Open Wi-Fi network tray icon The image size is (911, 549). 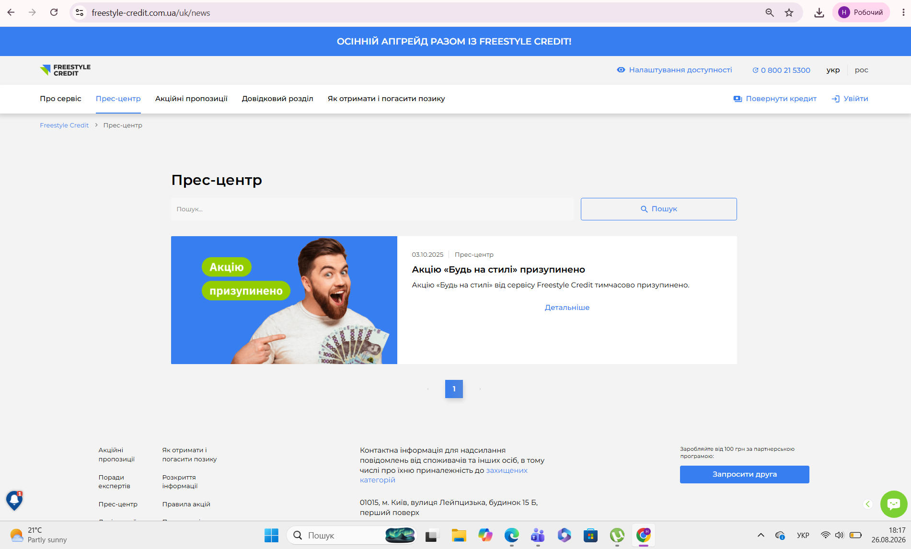coord(825,536)
